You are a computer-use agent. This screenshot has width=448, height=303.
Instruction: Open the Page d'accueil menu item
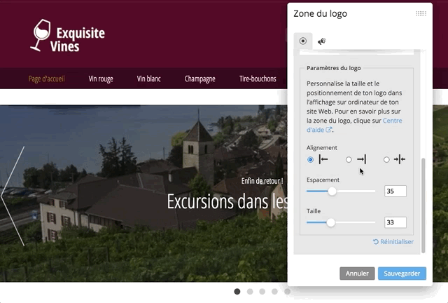47,79
